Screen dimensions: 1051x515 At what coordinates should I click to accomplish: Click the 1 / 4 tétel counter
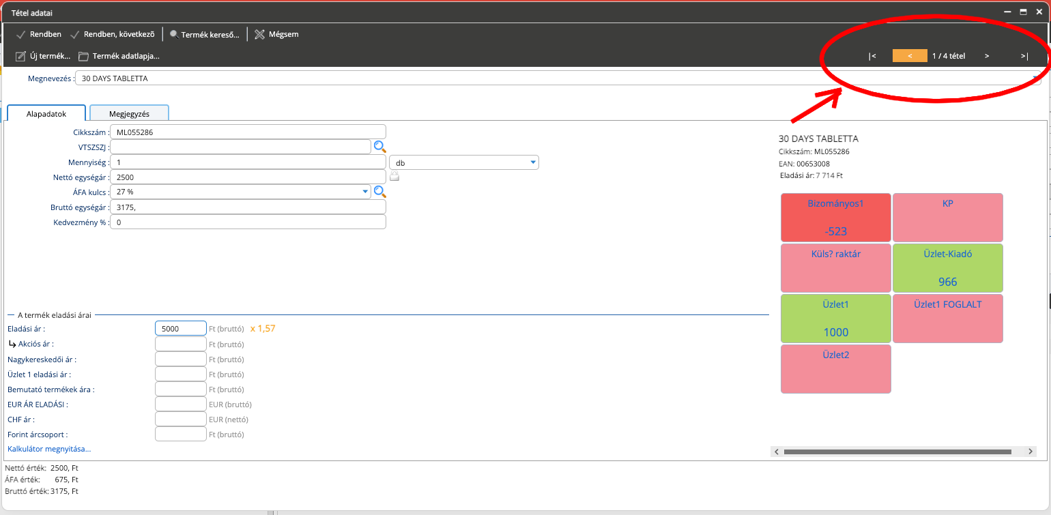(949, 56)
